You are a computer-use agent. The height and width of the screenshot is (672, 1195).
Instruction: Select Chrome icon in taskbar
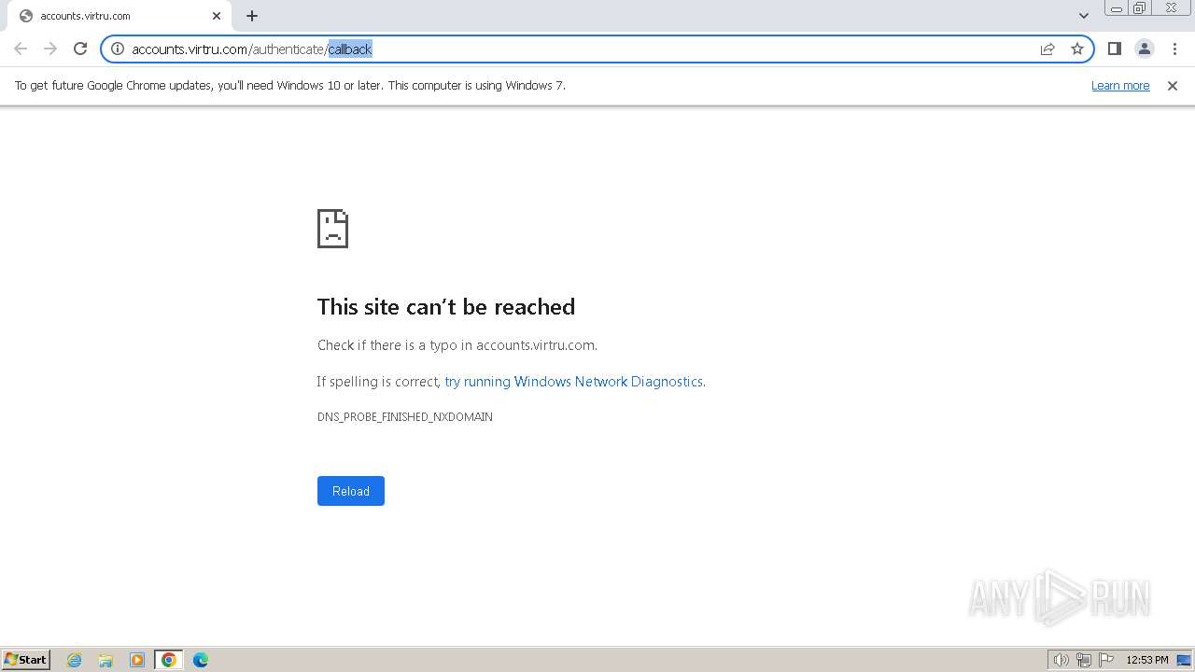pyautogui.click(x=169, y=660)
